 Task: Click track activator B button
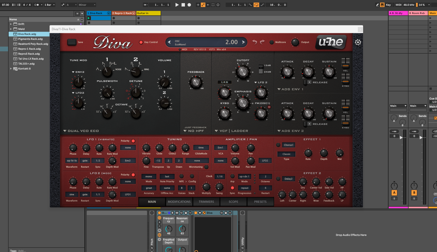click(414, 193)
